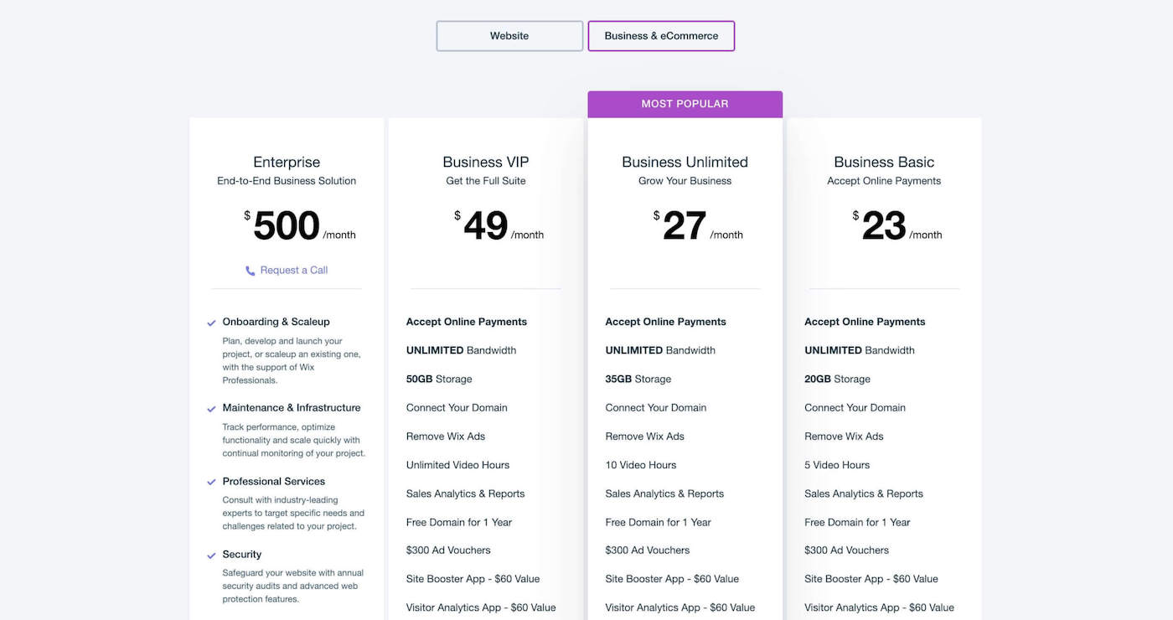Select the Business & eCommerce tab

tap(661, 36)
